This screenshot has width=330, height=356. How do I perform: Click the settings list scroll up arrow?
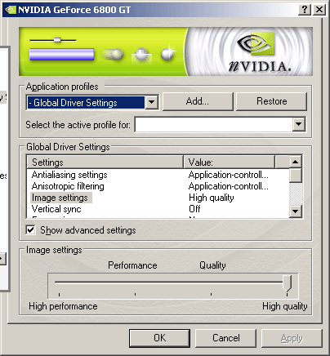pyautogui.click(x=296, y=162)
